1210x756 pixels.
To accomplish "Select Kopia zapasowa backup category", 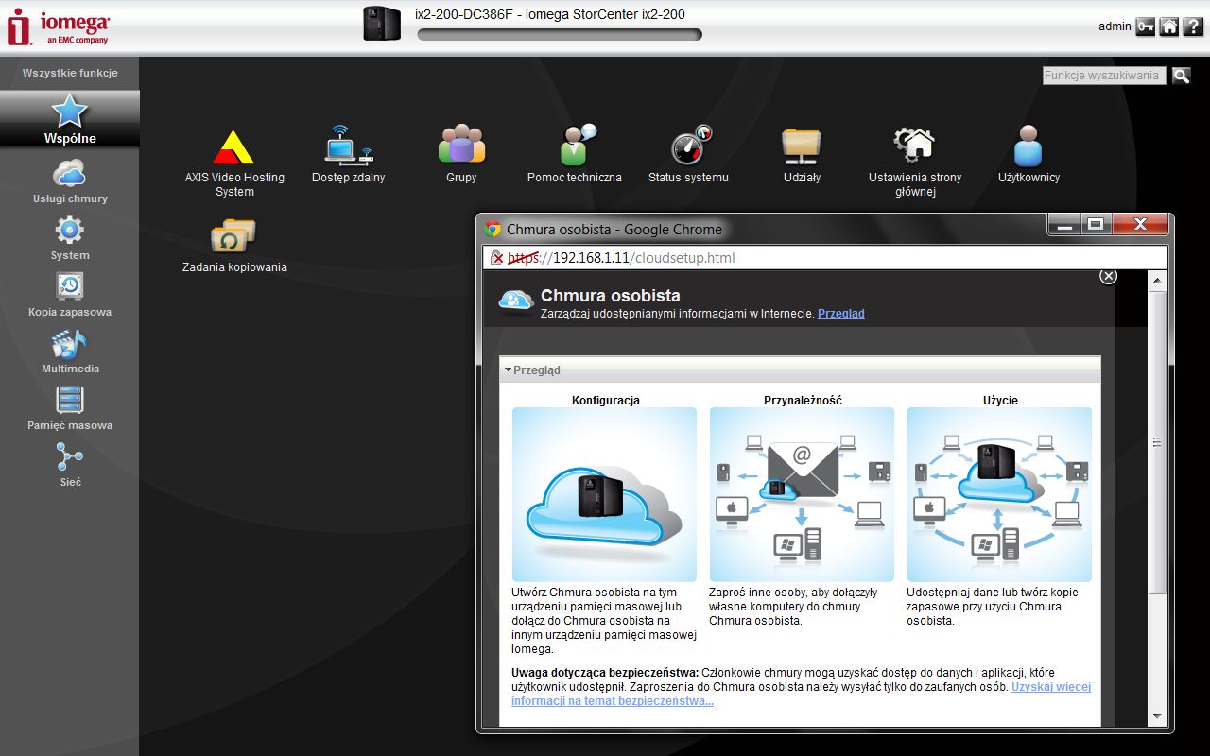I will coord(70,295).
